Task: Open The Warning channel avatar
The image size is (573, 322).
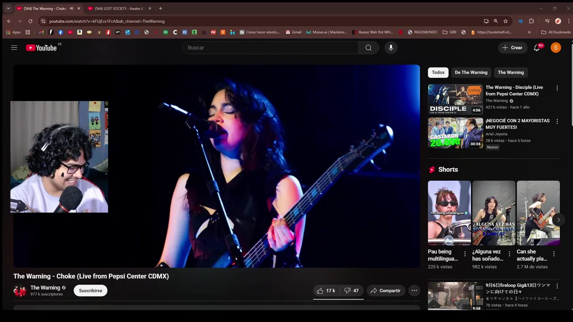Action: click(x=20, y=291)
